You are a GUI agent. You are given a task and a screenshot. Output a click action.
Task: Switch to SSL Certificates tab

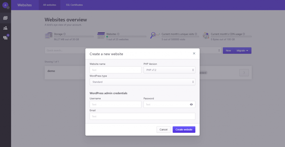pos(74,5)
